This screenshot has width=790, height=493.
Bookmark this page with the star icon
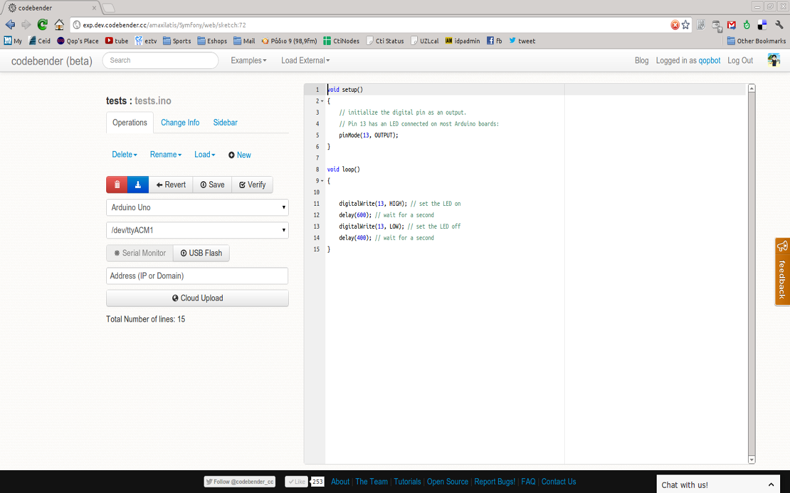tap(686, 25)
